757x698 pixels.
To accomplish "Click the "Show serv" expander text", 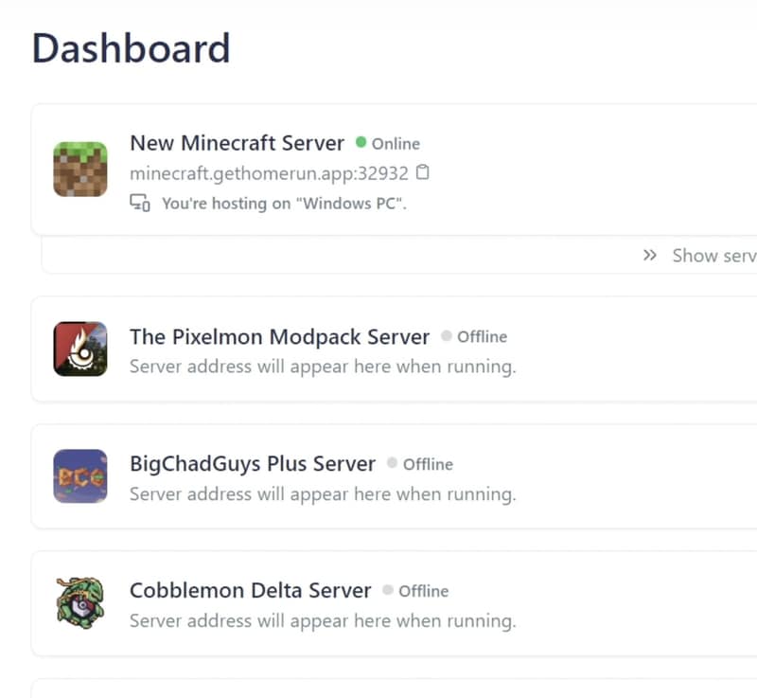I will 713,255.
